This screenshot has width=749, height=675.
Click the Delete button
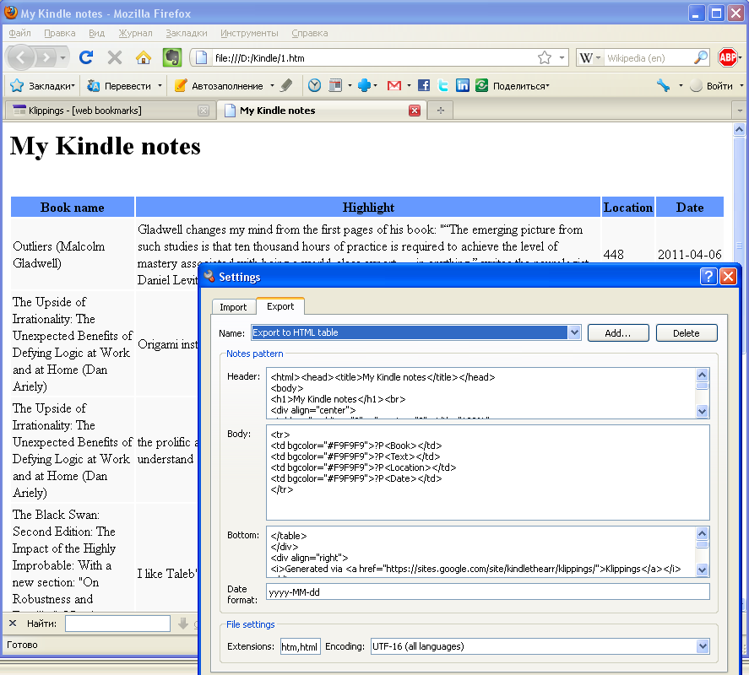click(686, 332)
